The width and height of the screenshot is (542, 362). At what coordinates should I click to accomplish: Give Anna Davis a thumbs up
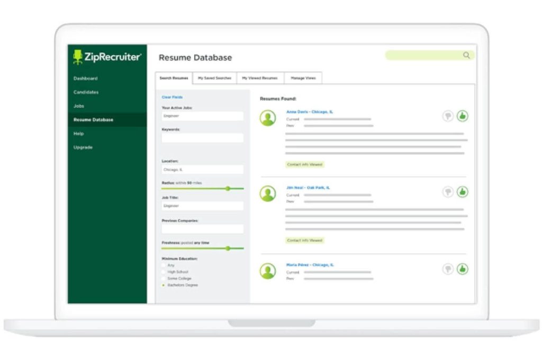[462, 116]
